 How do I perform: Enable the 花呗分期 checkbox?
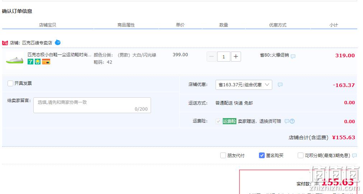pos(300,155)
